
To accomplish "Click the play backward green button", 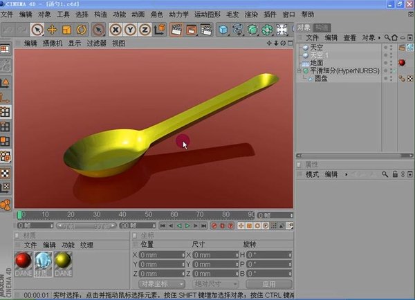I will point(179,225).
